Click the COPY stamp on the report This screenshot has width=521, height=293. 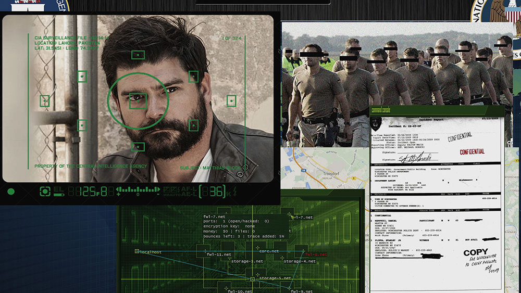click(476, 252)
